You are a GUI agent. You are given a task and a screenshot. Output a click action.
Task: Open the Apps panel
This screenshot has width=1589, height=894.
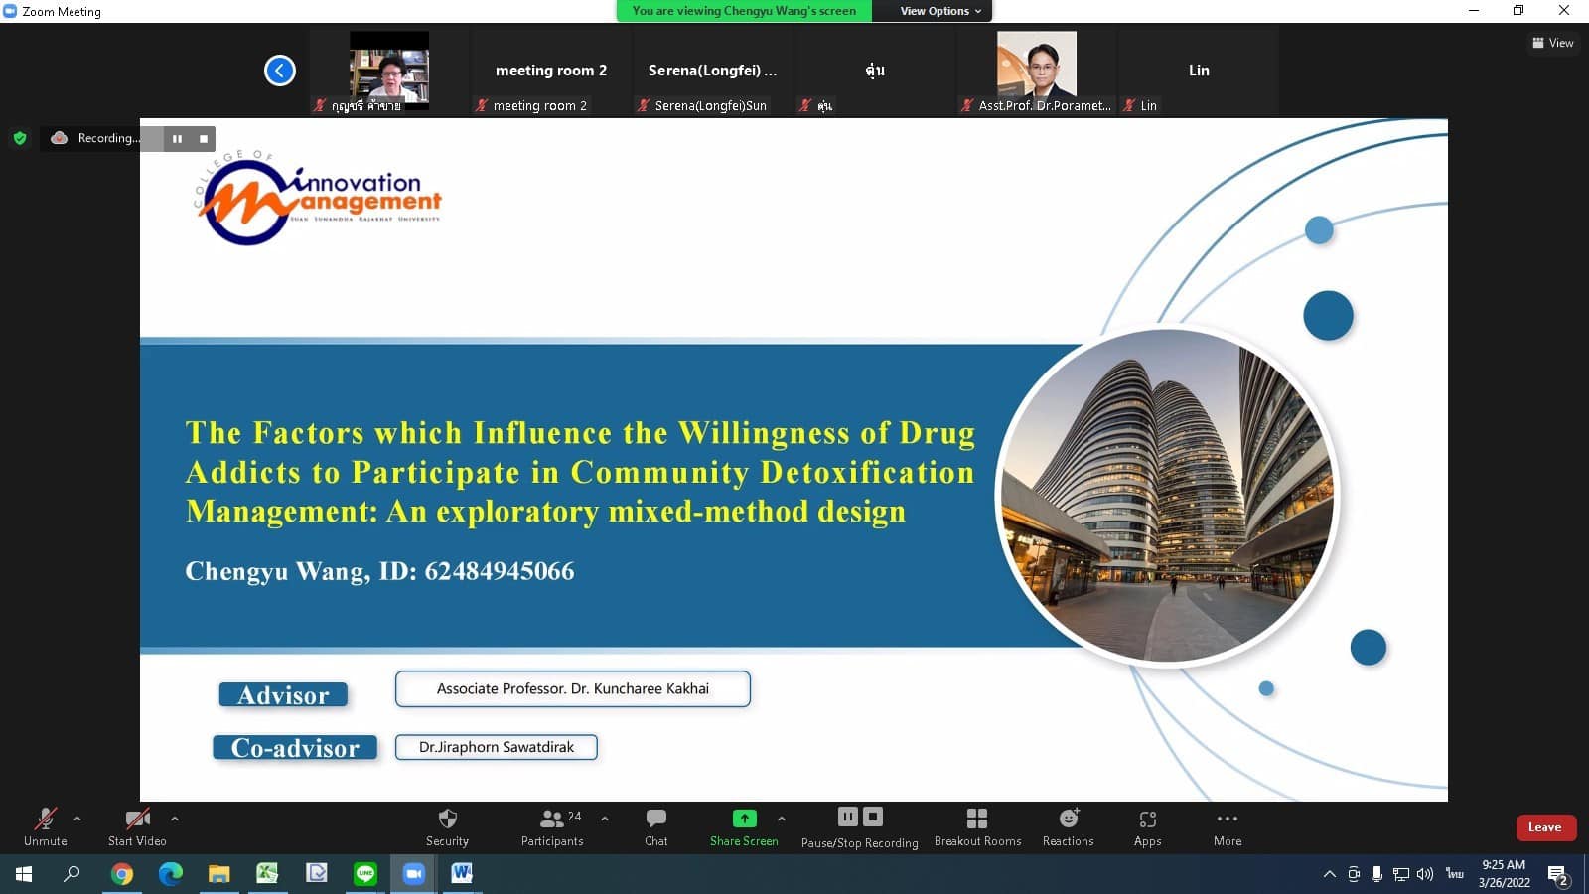1147,826
